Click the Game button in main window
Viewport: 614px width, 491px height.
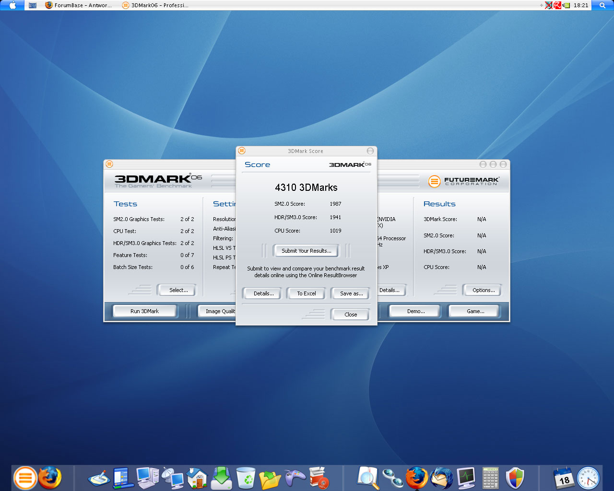tap(475, 311)
